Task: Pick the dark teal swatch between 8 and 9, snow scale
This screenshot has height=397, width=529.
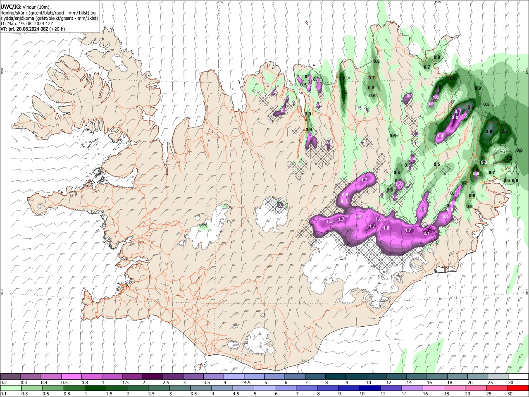Action: click(335, 377)
